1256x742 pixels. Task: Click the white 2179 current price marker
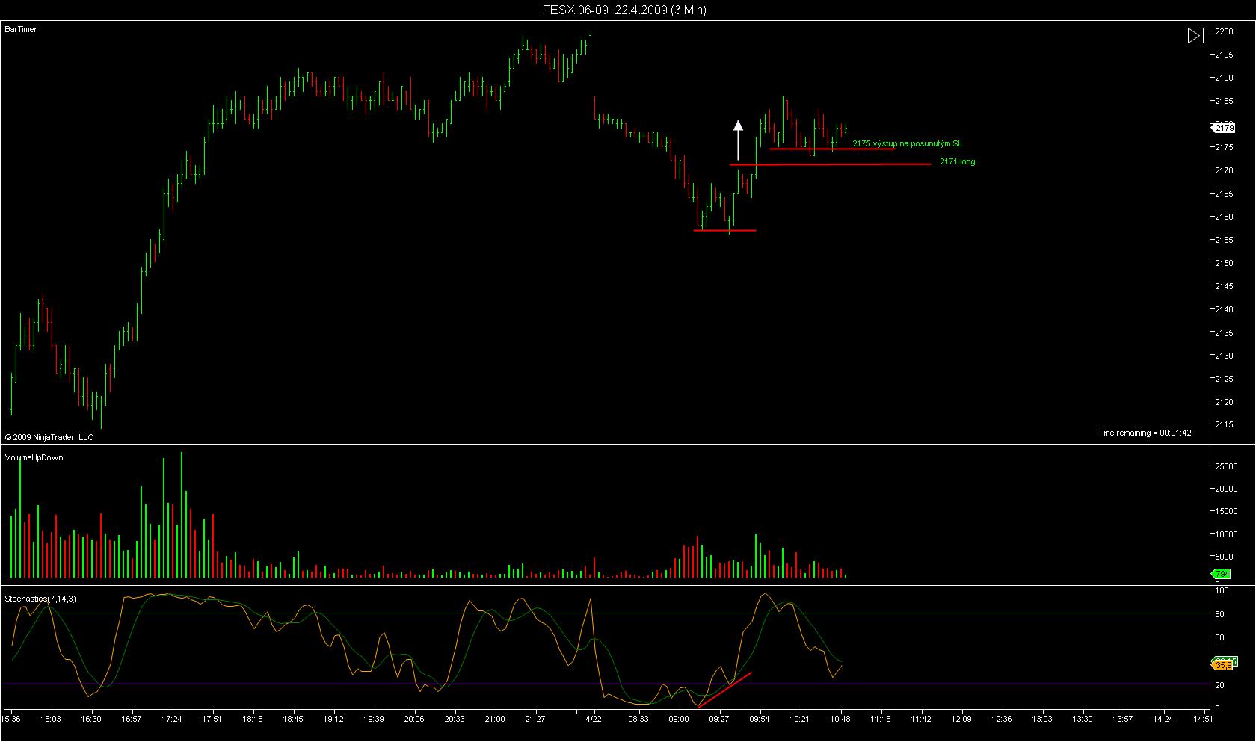coord(1223,128)
